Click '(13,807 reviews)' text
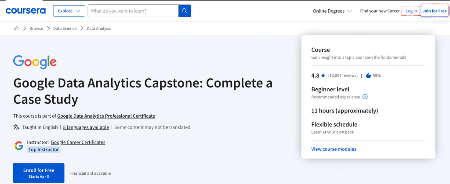The image size is (450, 184). [x=343, y=76]
